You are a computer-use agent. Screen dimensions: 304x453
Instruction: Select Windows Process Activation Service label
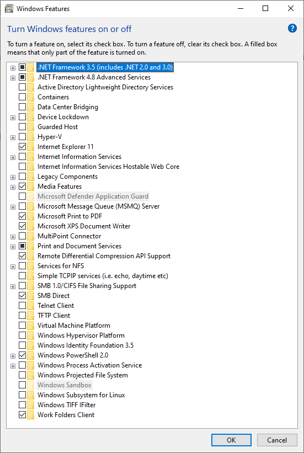(x=89, y=365)
